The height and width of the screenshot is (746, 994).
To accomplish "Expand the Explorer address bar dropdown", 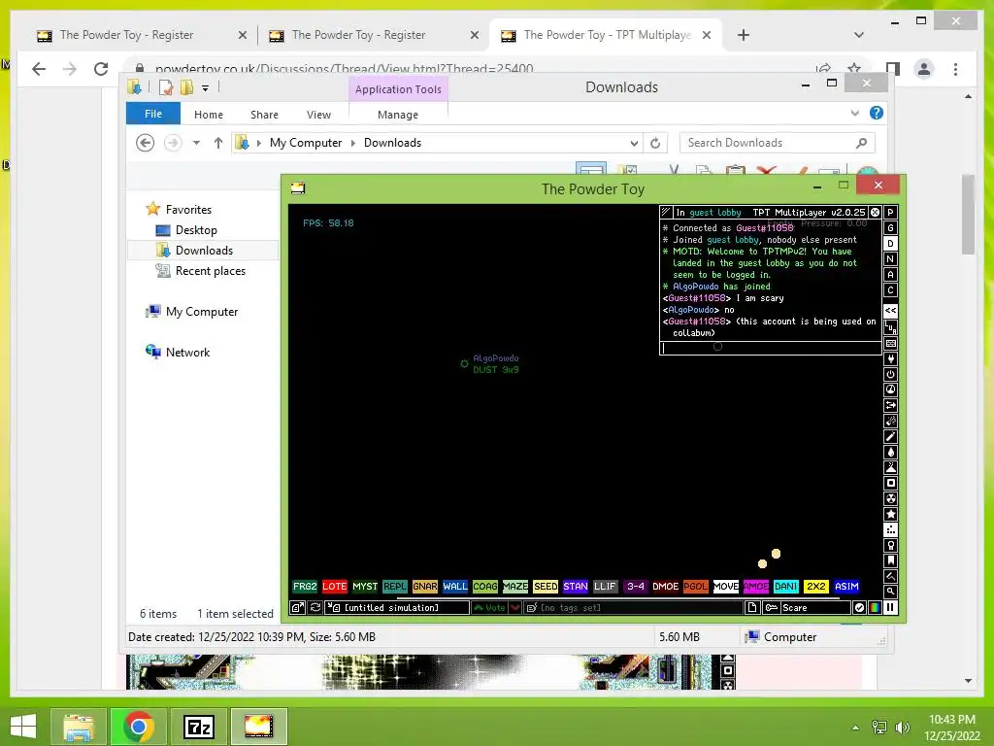I will 633,144.
